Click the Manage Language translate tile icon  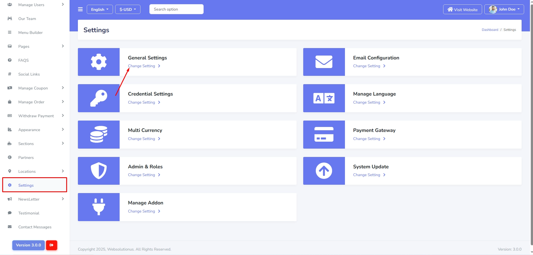(x=324, y=98)
